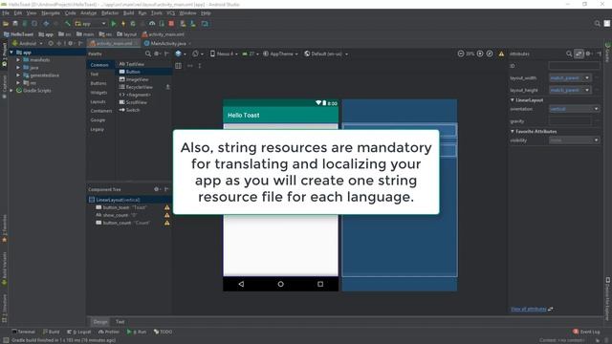Image resolution: width=612 pixels, height=344 pixels.
Task: Open the AppTheme dropdown
Action: click(x=280, y=54)
